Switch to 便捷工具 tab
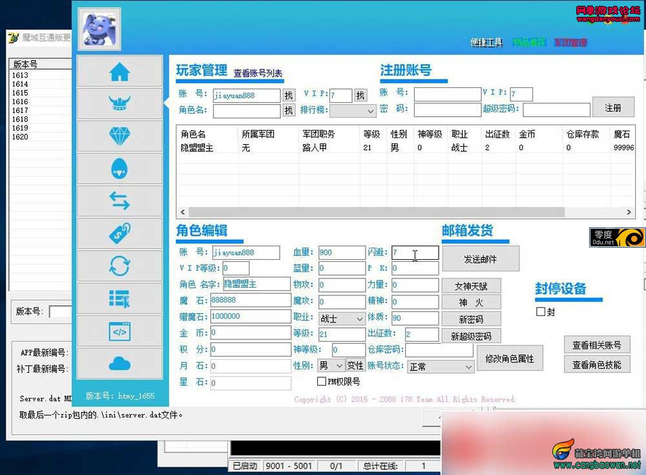 [486, 43]
